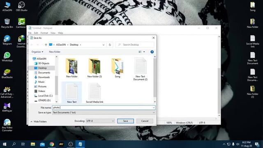Focus the Search Desktop box
This screenshot has width=263, height=148.
click(x=135, y=45)
